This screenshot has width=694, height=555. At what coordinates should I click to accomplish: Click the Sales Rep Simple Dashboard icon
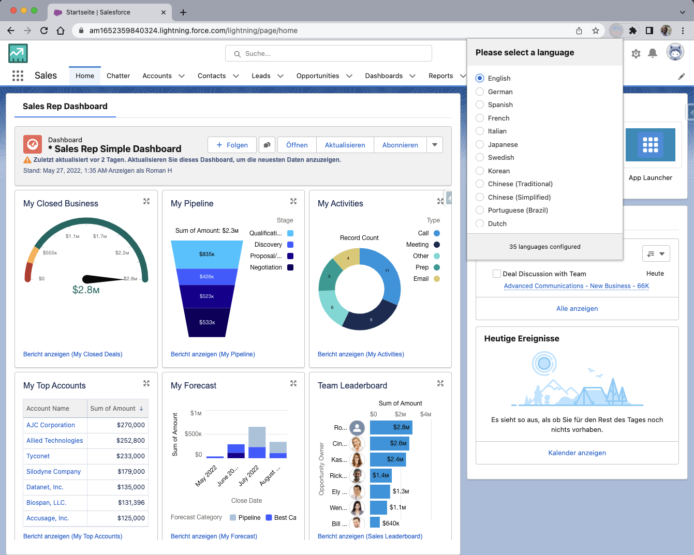click(x=33, y=144)
